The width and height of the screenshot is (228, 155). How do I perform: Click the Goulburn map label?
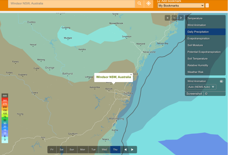tap(73, 134)
